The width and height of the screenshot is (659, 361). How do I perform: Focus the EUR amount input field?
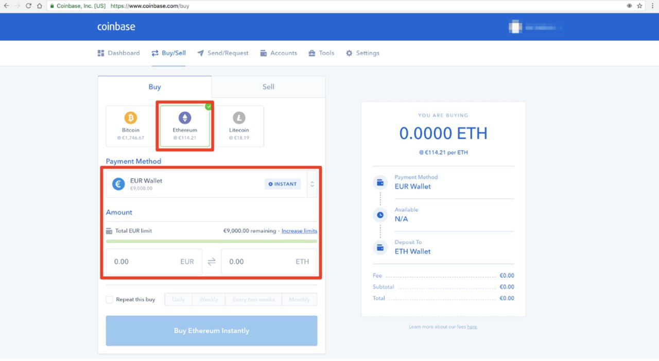click(154, 262)
